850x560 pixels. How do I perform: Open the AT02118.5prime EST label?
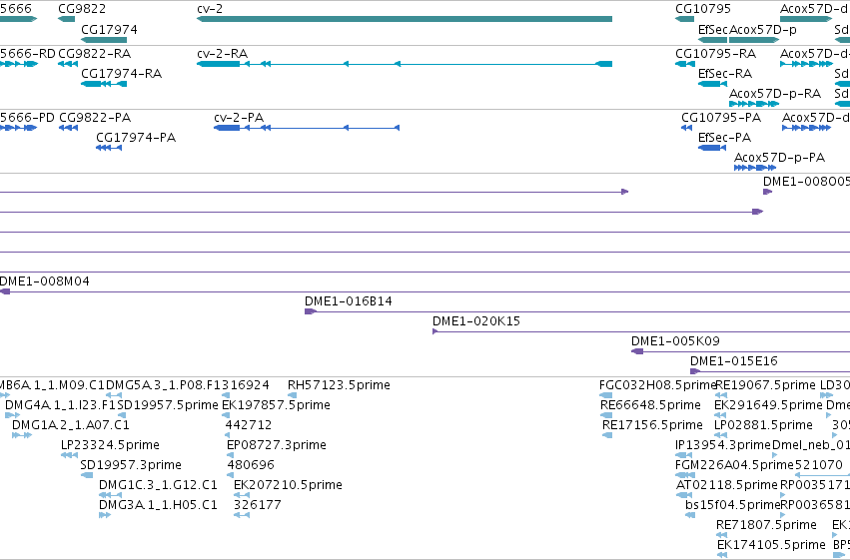727,485
